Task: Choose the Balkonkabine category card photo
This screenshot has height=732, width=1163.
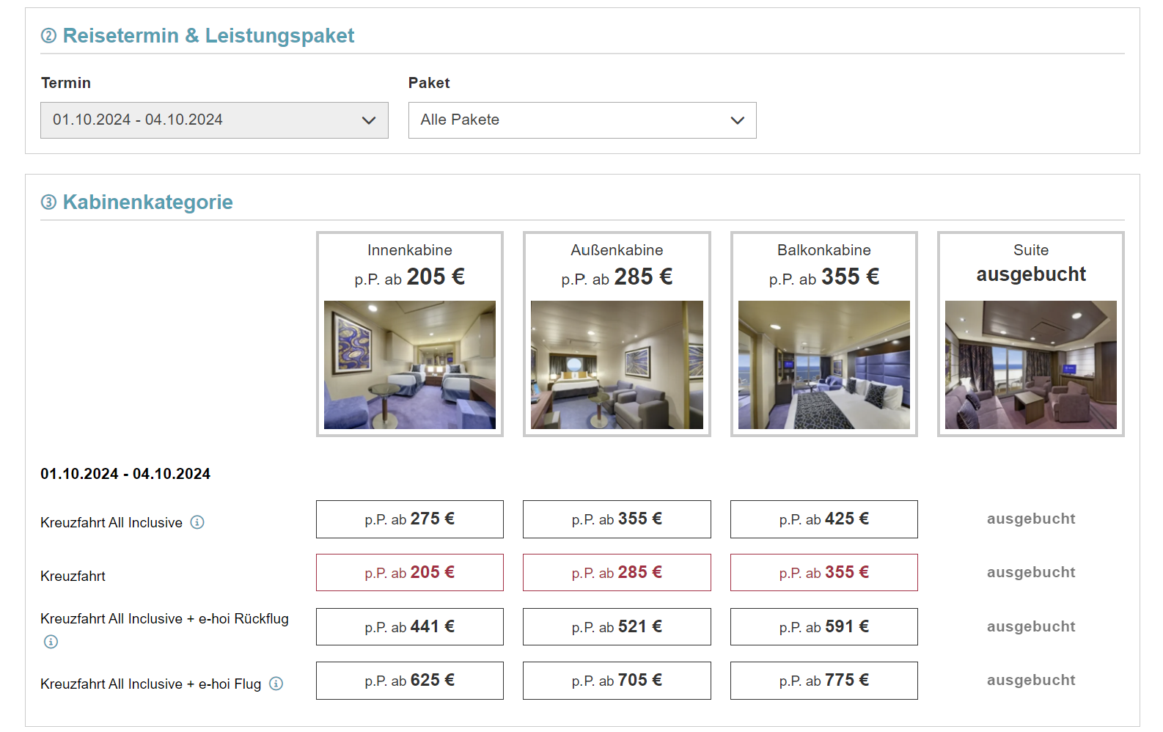Action: pos(824,365)
